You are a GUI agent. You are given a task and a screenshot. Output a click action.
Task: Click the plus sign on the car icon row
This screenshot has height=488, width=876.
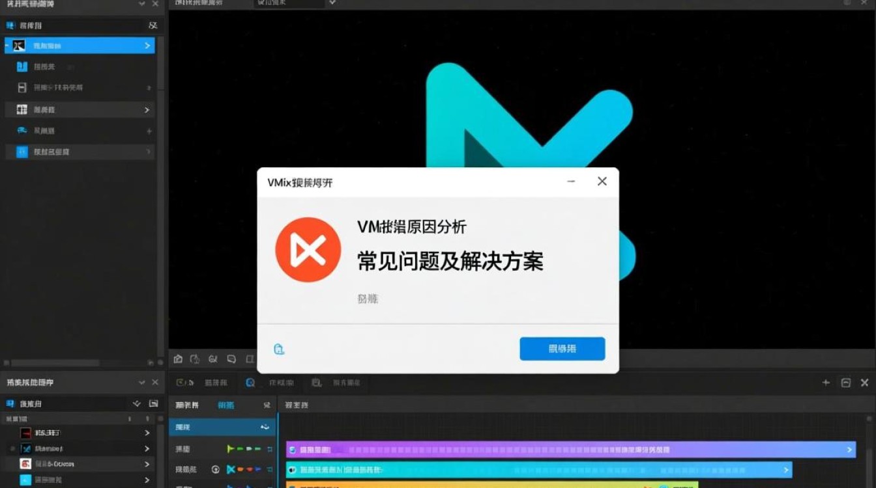[x=149, y=131]
